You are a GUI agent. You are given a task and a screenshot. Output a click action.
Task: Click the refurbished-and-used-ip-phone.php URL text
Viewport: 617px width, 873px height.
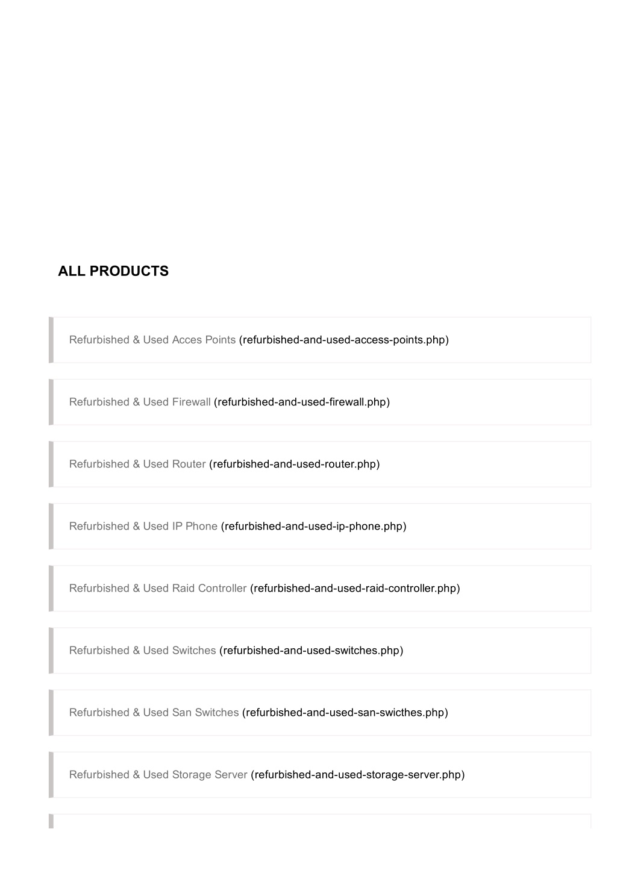coord(314,526)
